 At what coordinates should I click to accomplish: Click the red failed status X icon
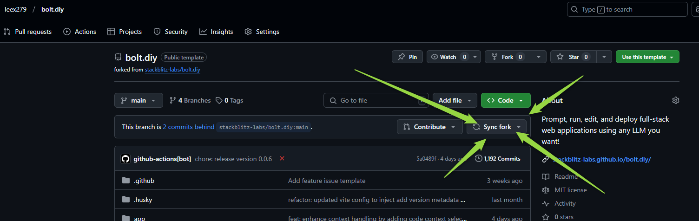coord(282,158)
